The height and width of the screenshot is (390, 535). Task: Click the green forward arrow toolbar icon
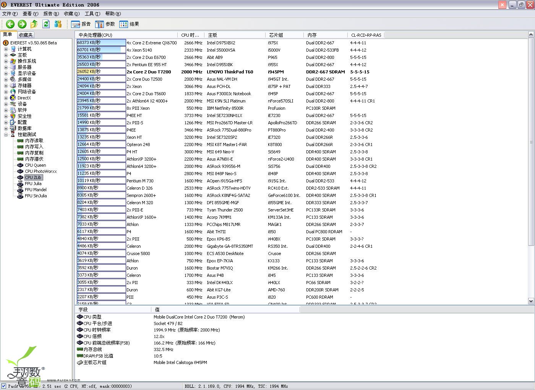[22, 24]
